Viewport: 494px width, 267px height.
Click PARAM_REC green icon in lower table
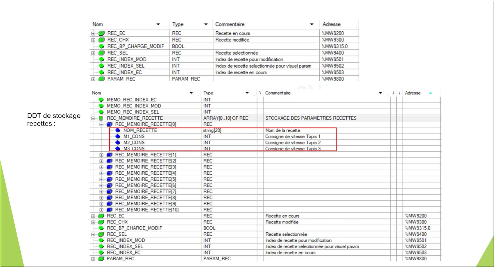pos(101,259)
